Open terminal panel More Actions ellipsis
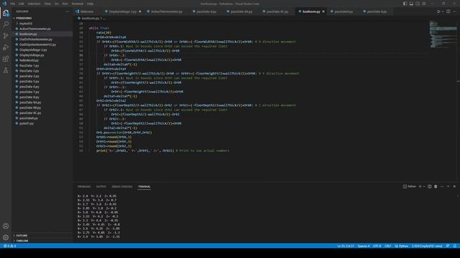This screenshot has height=258, width=460. click(x=442, y=186)
